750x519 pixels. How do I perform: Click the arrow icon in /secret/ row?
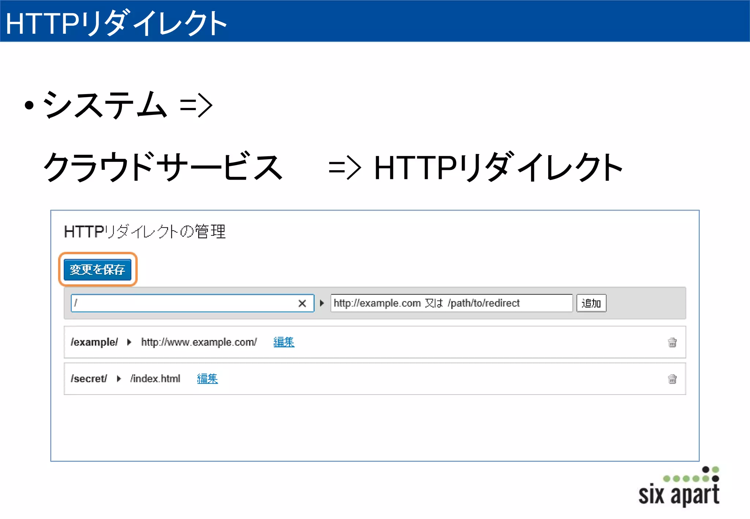(119, 378)
